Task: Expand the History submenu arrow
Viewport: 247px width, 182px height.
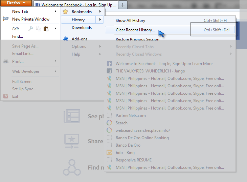Action: [x=100, y=20]
